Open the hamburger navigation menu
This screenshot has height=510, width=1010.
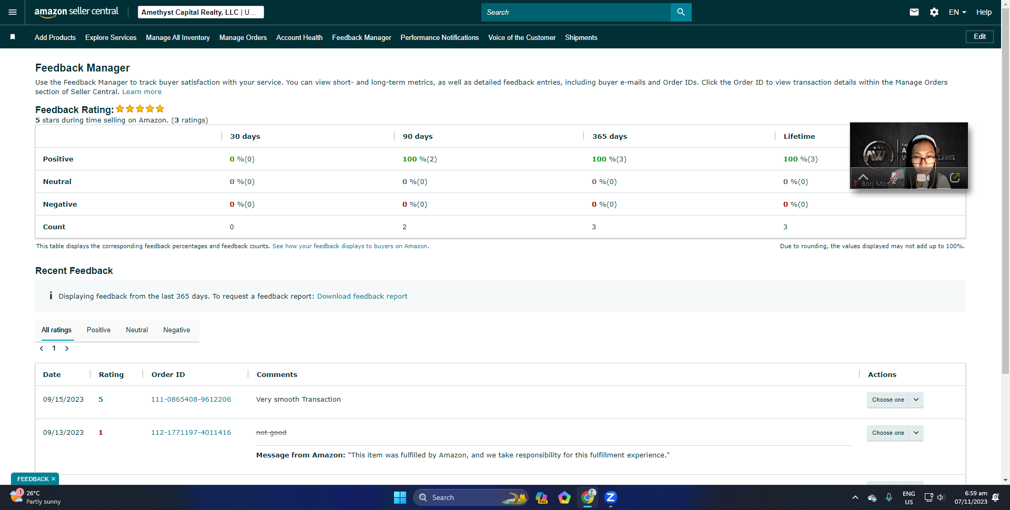pos(13,12)
